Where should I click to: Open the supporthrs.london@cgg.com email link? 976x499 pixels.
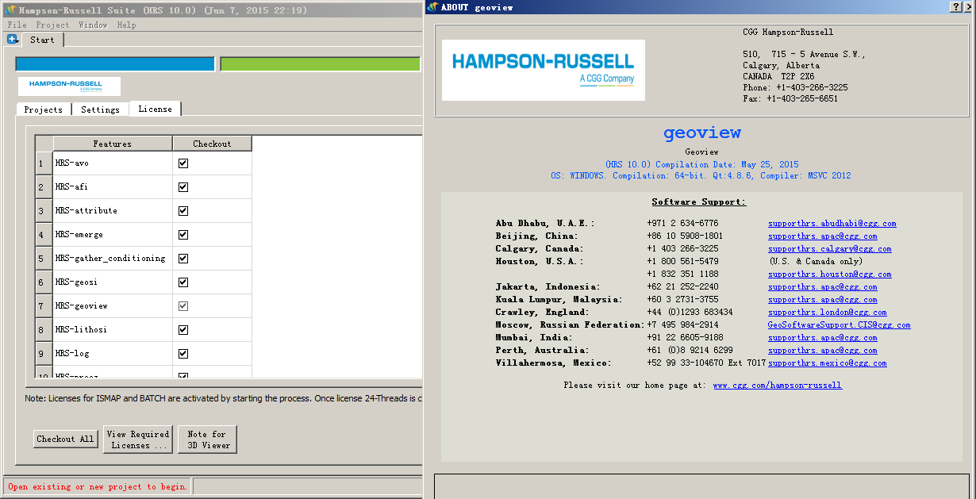[x=827, y=313]
